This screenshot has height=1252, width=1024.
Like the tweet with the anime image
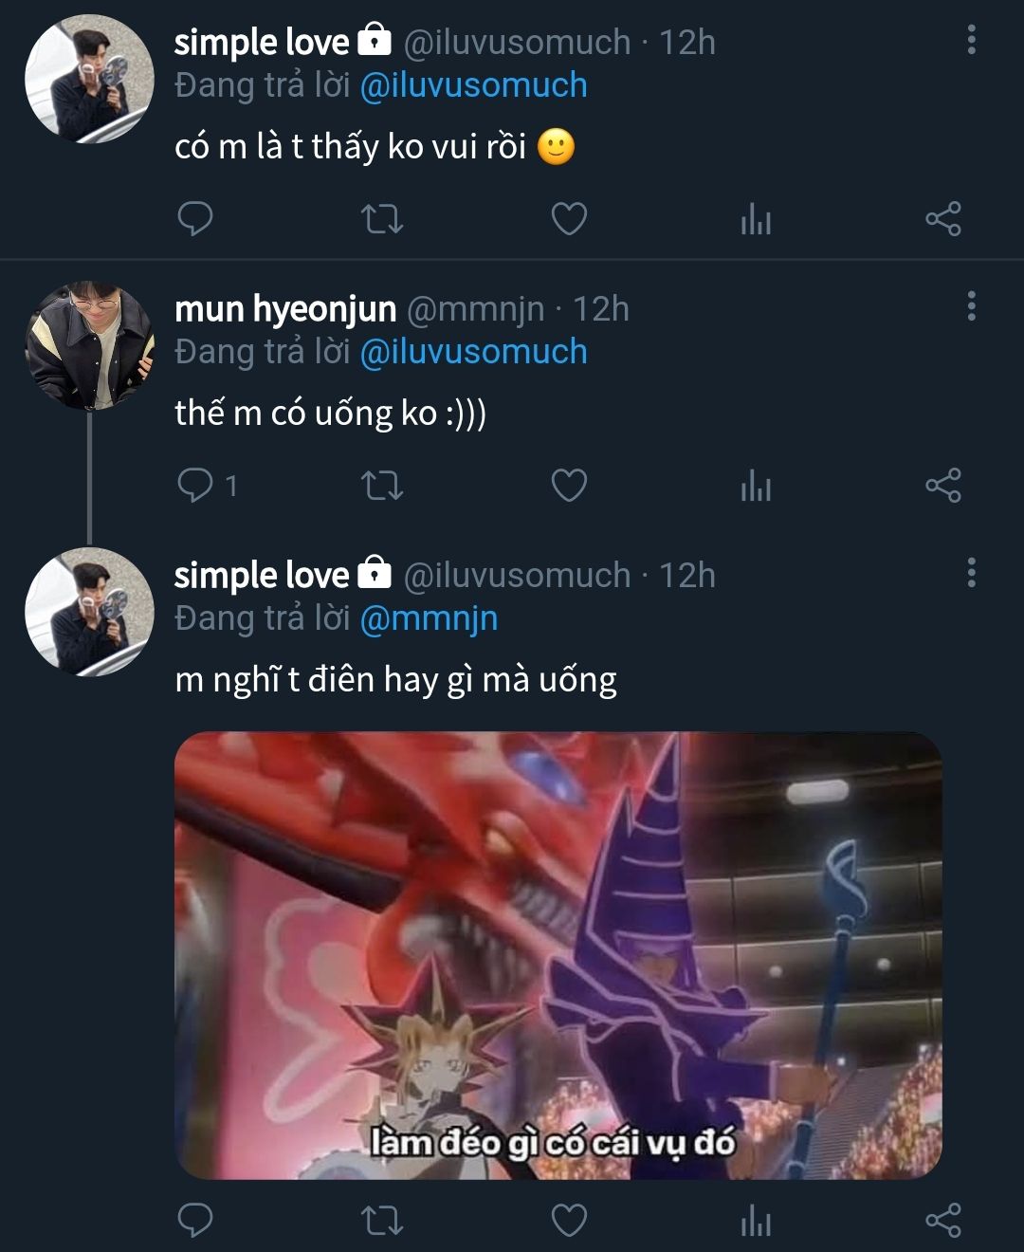point(569,1220)
